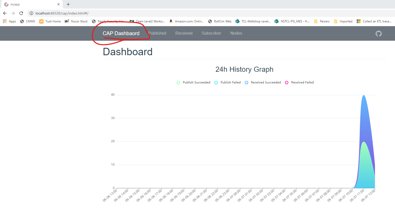The height and width of the screenshot is (215, 395).
Task: Open the Subscriber page
Action: (211, 33)
